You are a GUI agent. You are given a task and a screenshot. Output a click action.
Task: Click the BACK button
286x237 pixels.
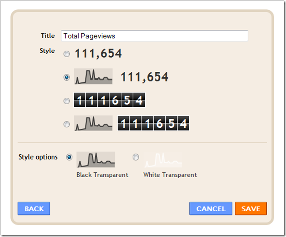34,209
